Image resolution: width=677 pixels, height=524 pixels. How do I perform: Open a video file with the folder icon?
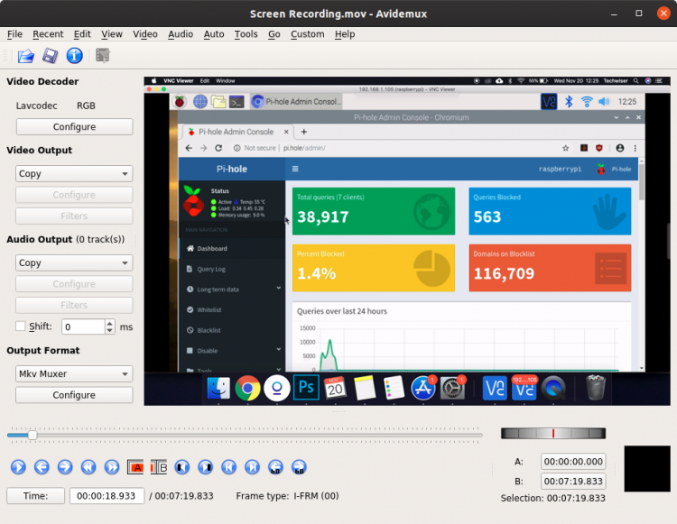tap(26, 56)
